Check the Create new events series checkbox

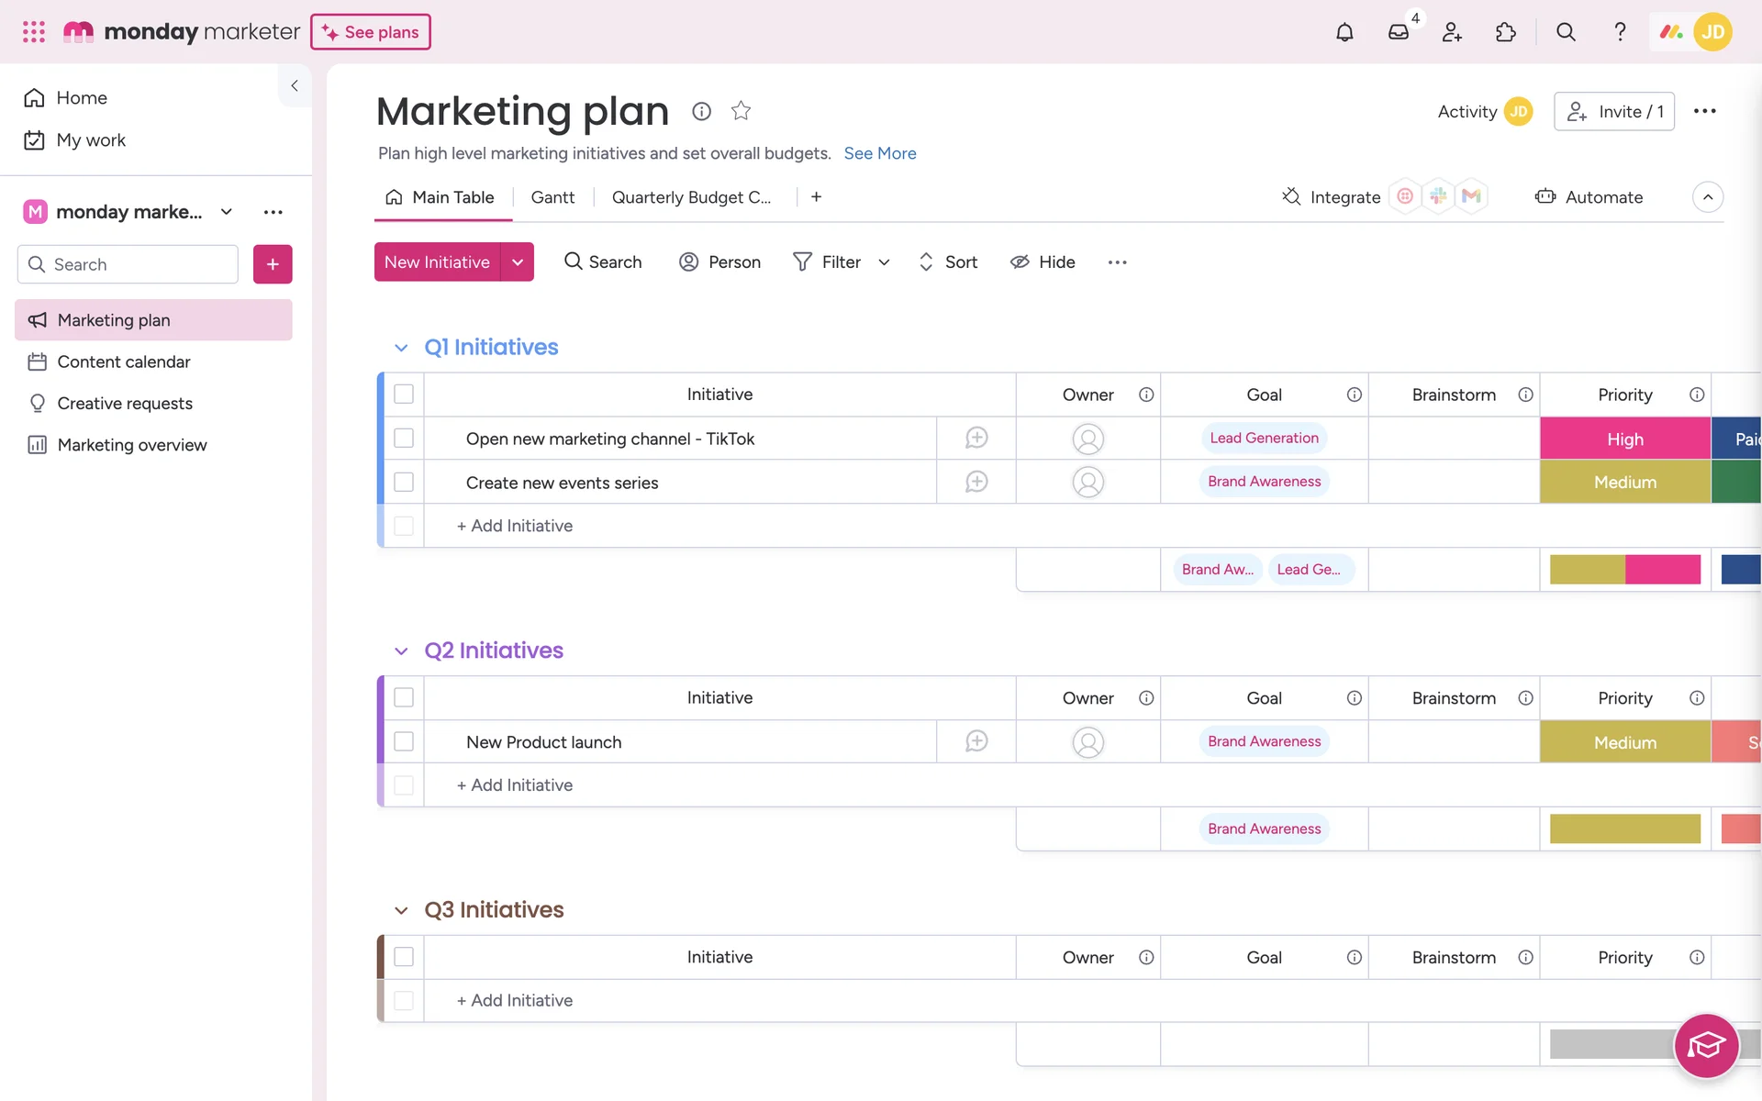coord(404,483)
